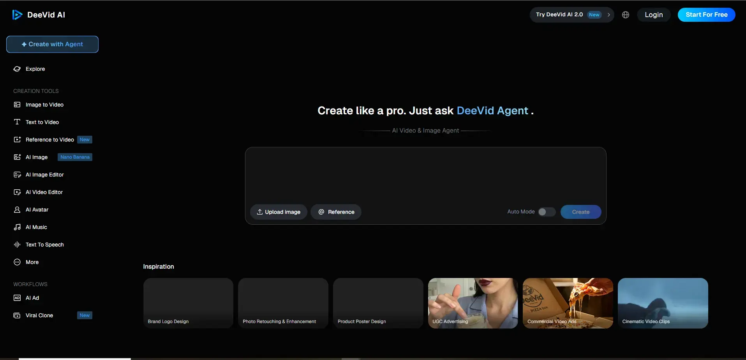The image size is (746, 360).
Task: Click the prompt text input area
Action: click(x=425, y=175)
